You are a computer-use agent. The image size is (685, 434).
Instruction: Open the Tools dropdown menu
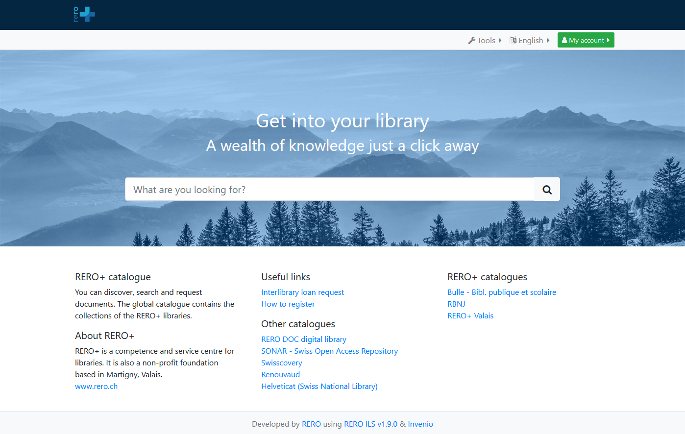[485, 40]
